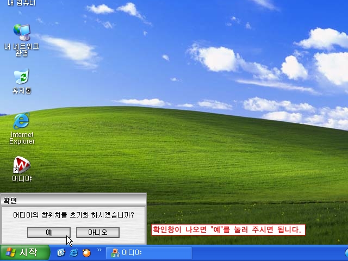Click the 예 button in confirm dialog

pos(49,232)
